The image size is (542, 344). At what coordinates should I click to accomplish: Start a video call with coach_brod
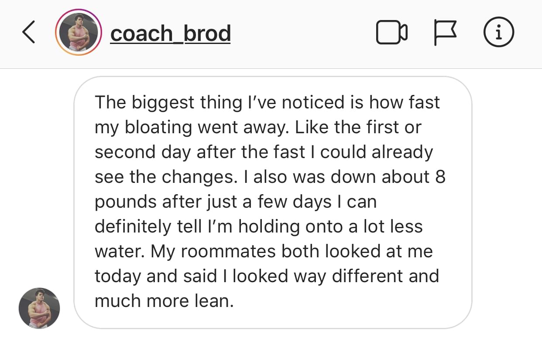(392, 33)
